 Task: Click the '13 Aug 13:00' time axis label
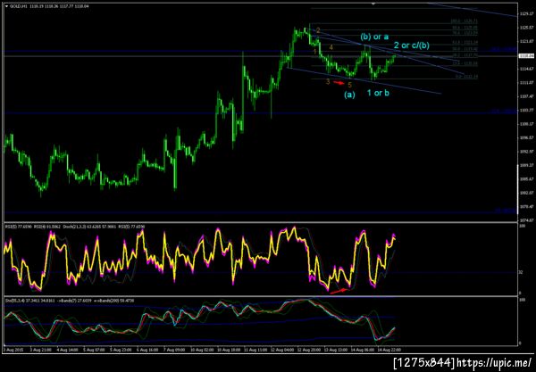(x=336, y=350)
